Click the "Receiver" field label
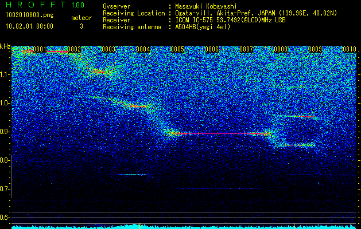 pos(117,20)
